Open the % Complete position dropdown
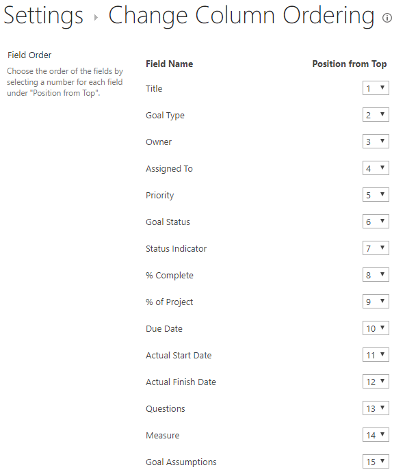Screen dimensions: 418x474 click(x=376, y=275)
